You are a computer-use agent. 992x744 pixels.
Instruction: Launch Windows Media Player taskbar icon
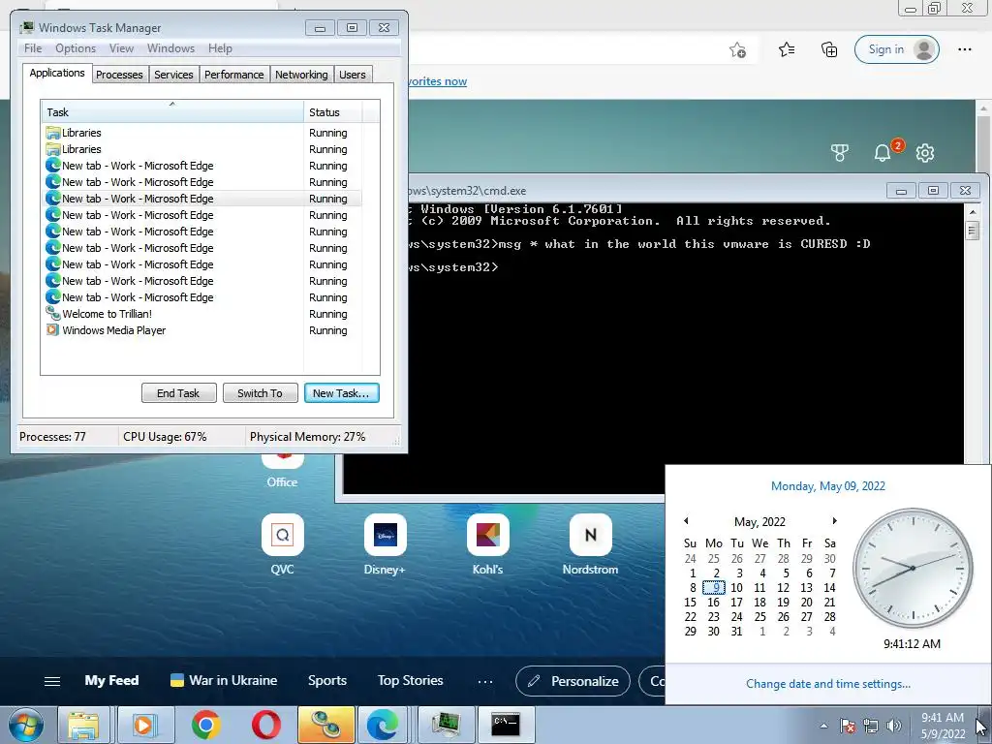(x=144, y=725)
